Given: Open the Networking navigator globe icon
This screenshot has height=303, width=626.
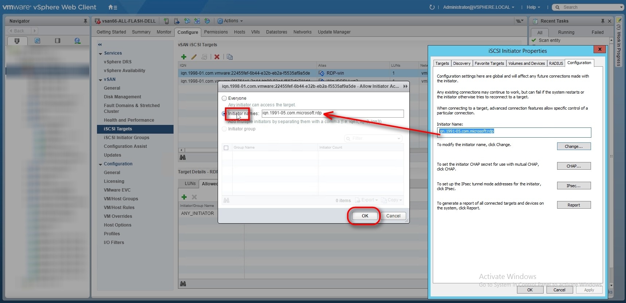Looking at the screenshot, I should point(77,41).
